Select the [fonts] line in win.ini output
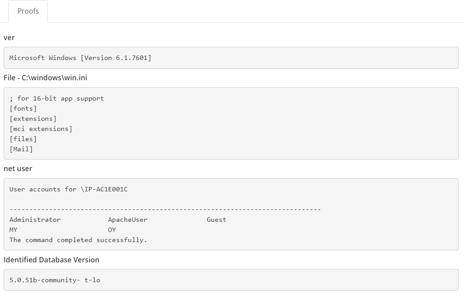This screenshot has height=295, width=464. 23,108
